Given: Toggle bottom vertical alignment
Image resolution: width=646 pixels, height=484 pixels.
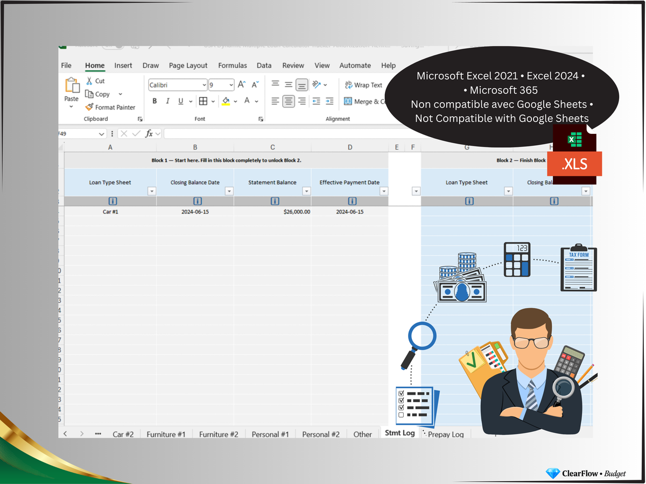Looking at the screenshot, I should pyautogui.click(x=302, y=84).
